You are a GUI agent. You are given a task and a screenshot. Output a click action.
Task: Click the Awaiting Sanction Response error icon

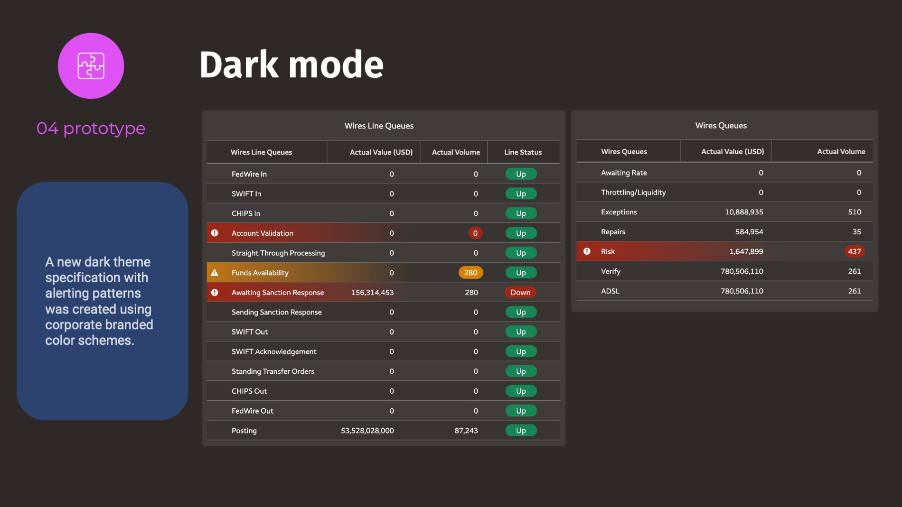215,293
